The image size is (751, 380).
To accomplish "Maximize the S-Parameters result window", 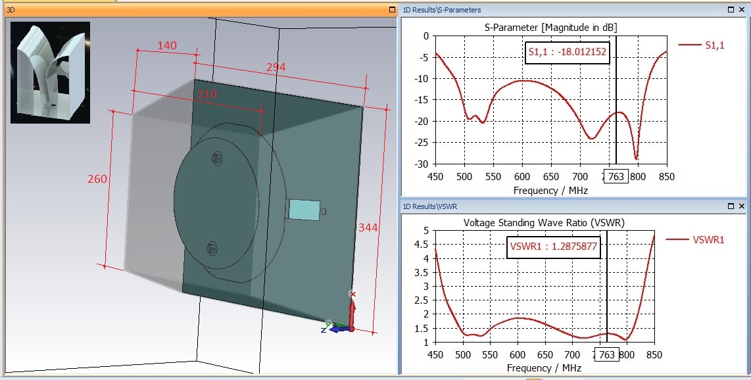I will (731, 10).
